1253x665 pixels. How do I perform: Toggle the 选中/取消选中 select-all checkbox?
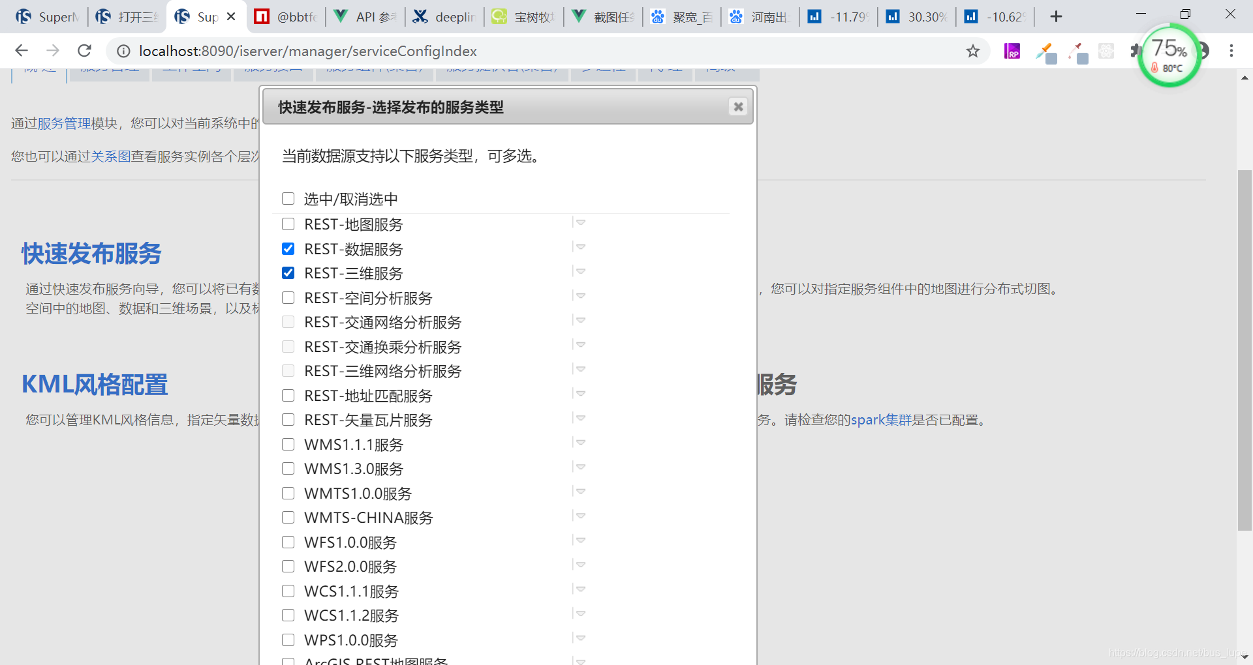pyautogui.click(x=288, y=199)
